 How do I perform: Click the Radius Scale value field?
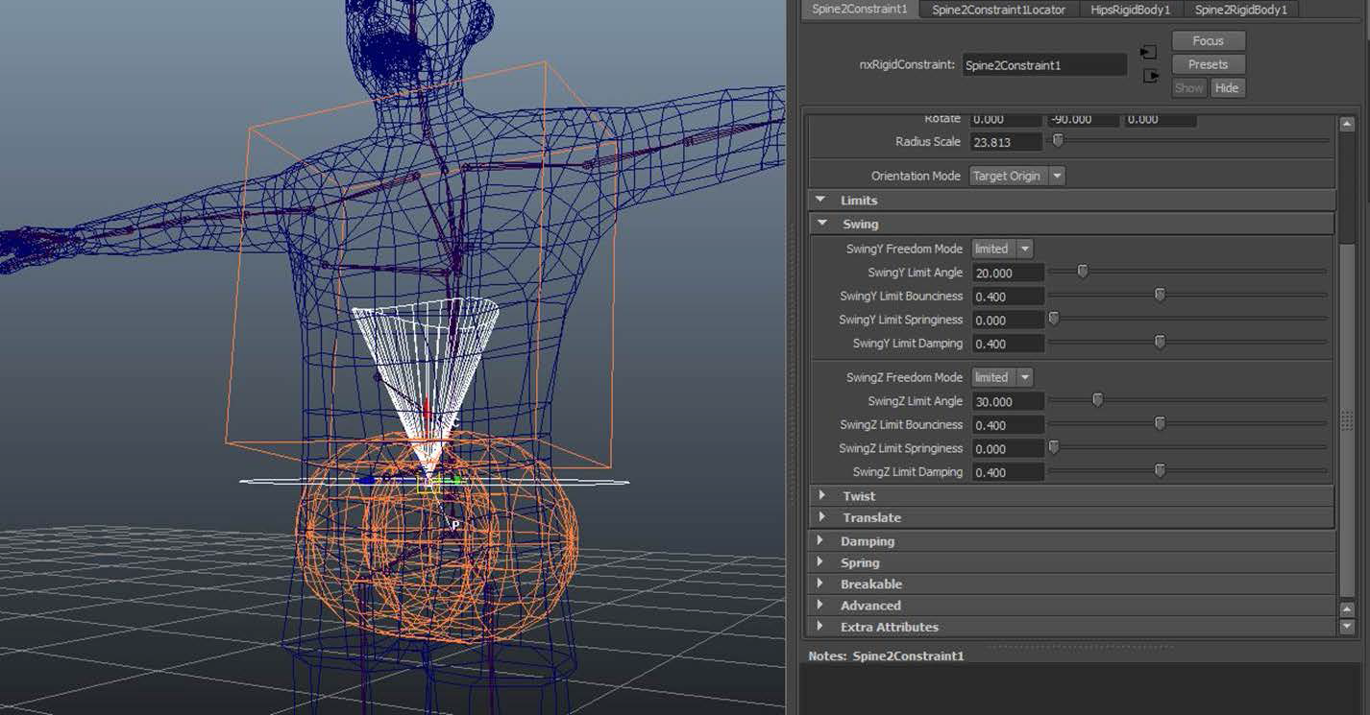pos(1006,142)
